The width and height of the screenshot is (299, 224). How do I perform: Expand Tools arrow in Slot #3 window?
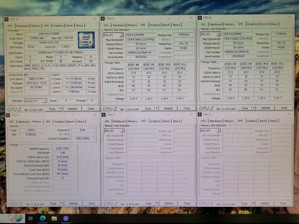point(157,204)
